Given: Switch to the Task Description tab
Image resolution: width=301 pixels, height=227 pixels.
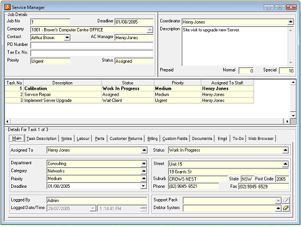Looking at the screenshot, I should pos(41,139).
